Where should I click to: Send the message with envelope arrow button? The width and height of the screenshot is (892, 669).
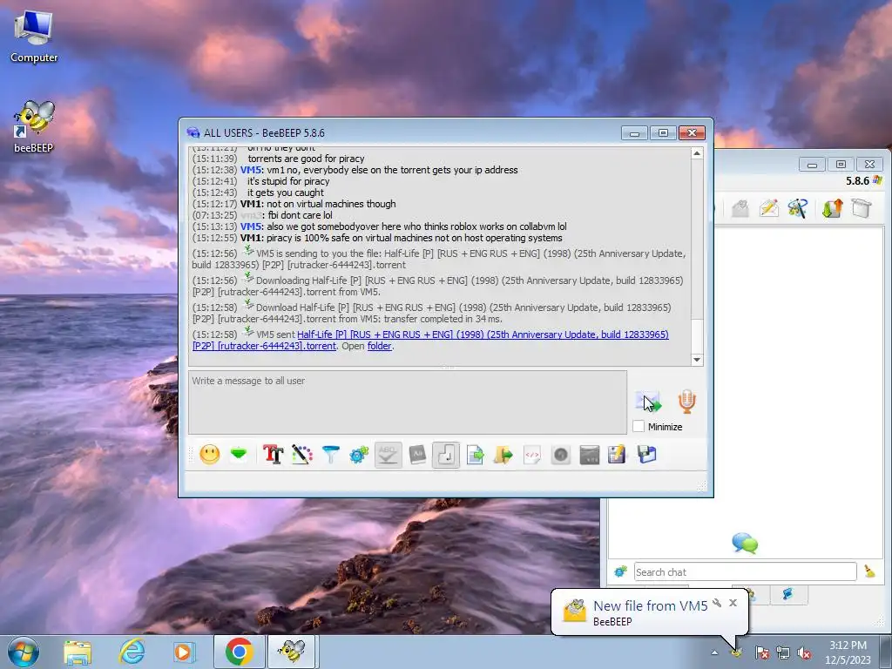click(648, 402)
